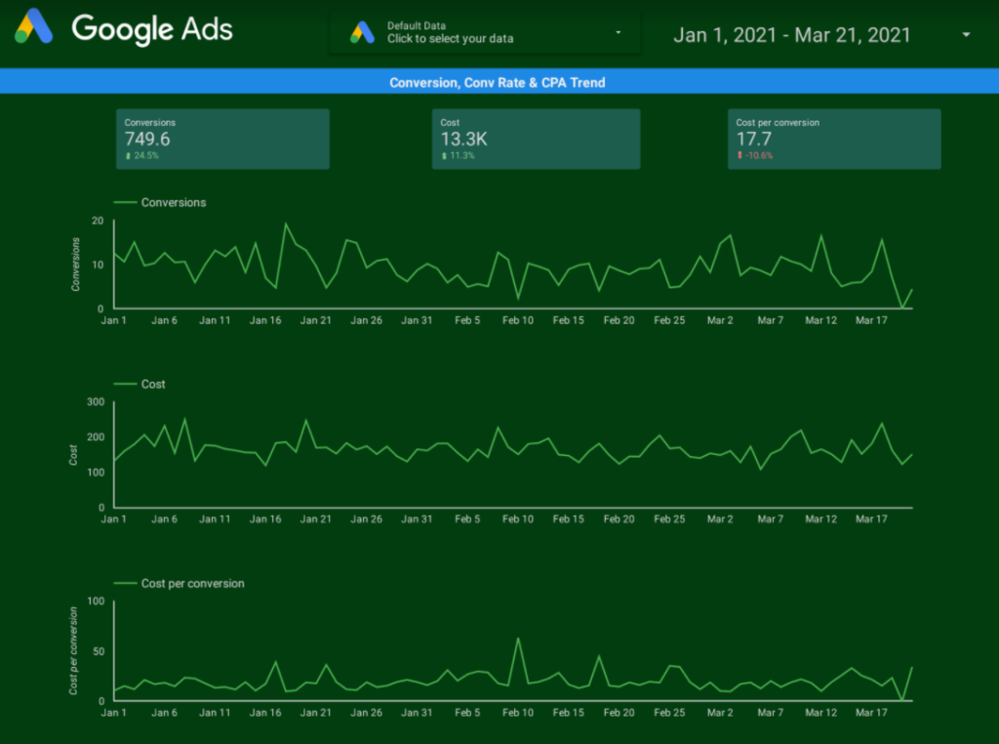Click the Conversions chart legend line marker
Screen dimensions: 999x744
point(125,202)
